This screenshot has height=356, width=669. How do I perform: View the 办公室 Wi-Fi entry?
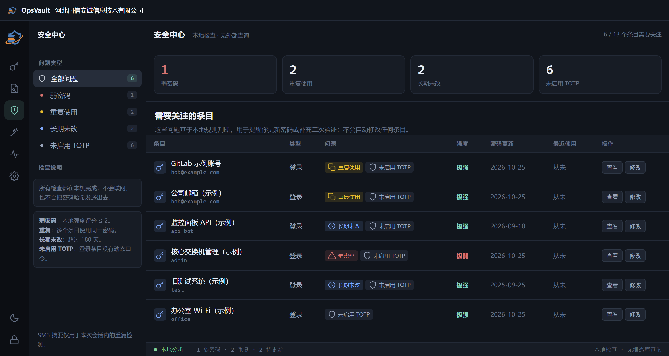point(612,314)
